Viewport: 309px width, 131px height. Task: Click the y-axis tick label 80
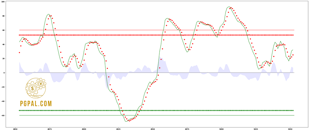click(x=4, y=16)
